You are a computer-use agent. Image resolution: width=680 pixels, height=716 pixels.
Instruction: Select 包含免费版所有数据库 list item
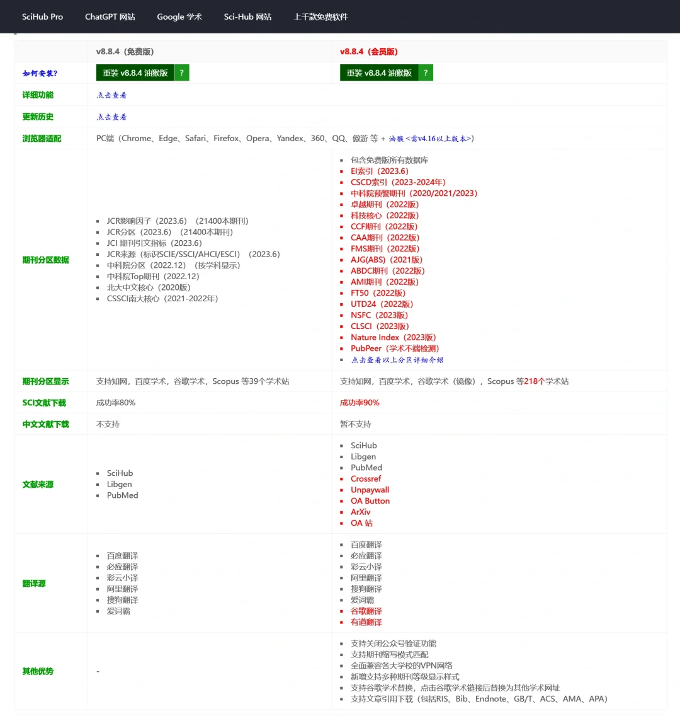pos(390,160)
